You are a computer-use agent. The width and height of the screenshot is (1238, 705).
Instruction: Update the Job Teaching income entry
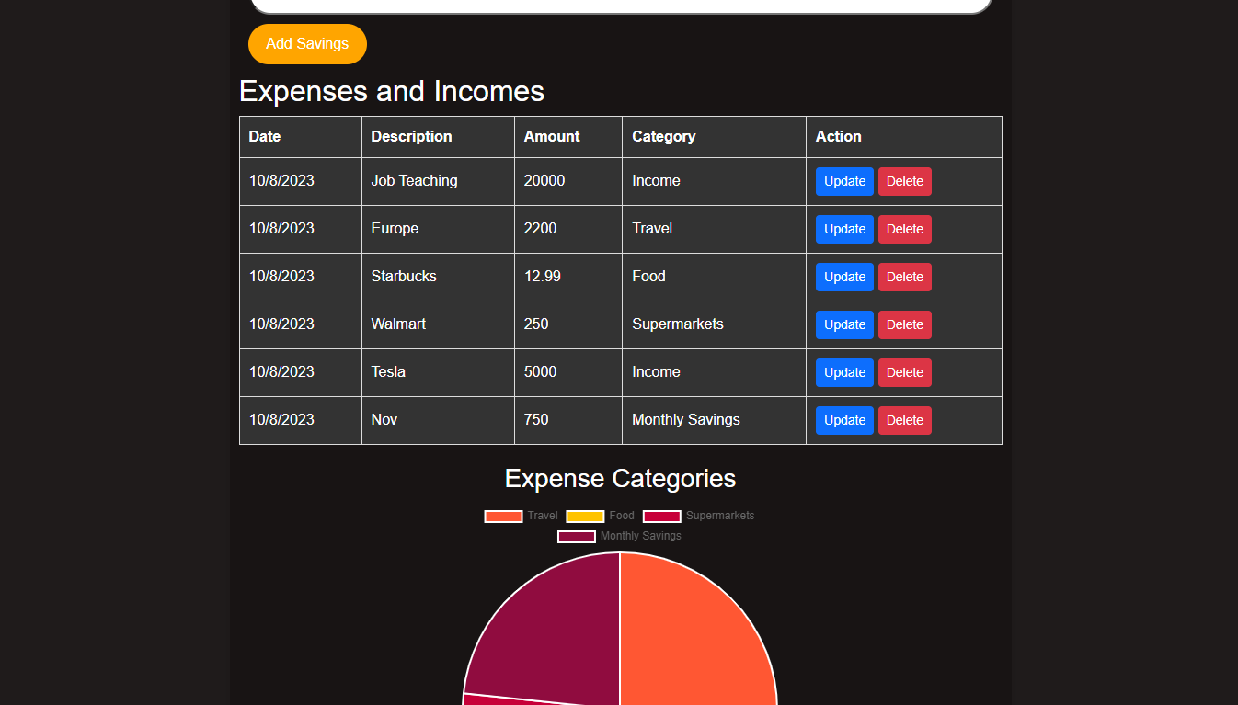coord(843,181)
